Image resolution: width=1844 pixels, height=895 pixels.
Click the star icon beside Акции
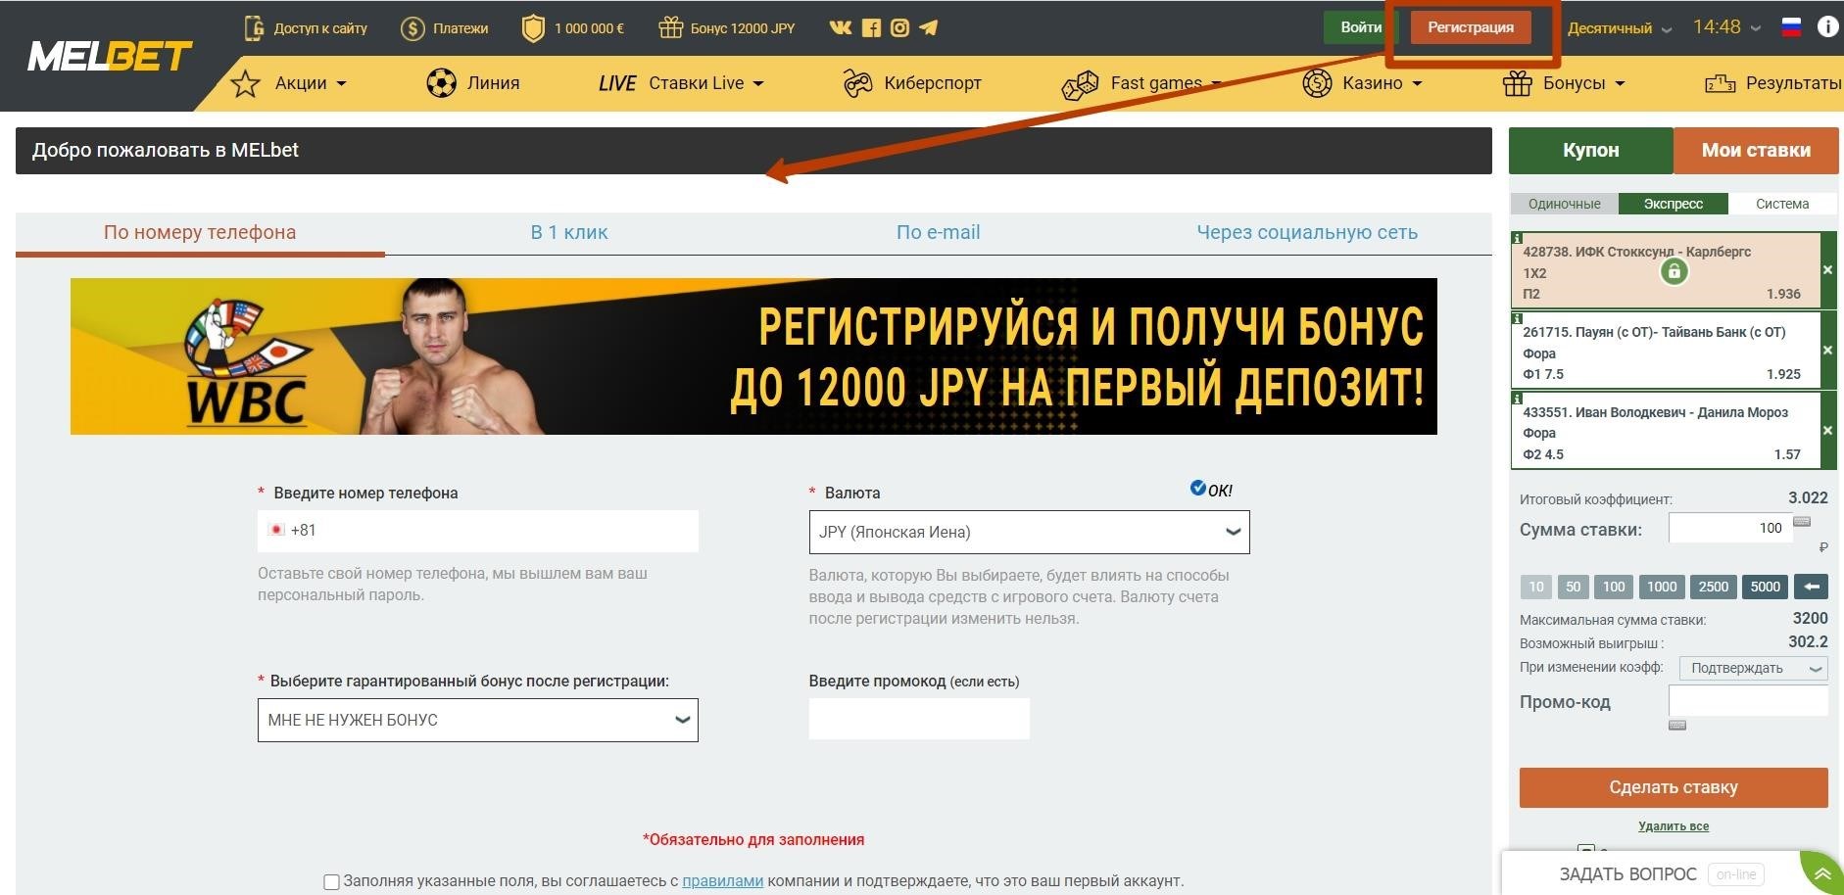[245, 83]
